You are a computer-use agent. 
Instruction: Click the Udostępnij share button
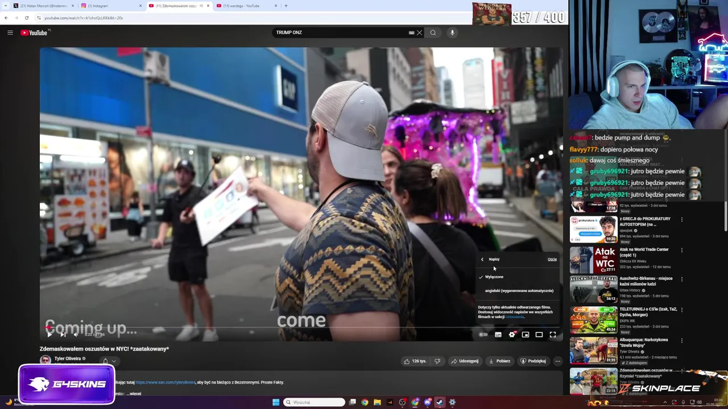465,361
